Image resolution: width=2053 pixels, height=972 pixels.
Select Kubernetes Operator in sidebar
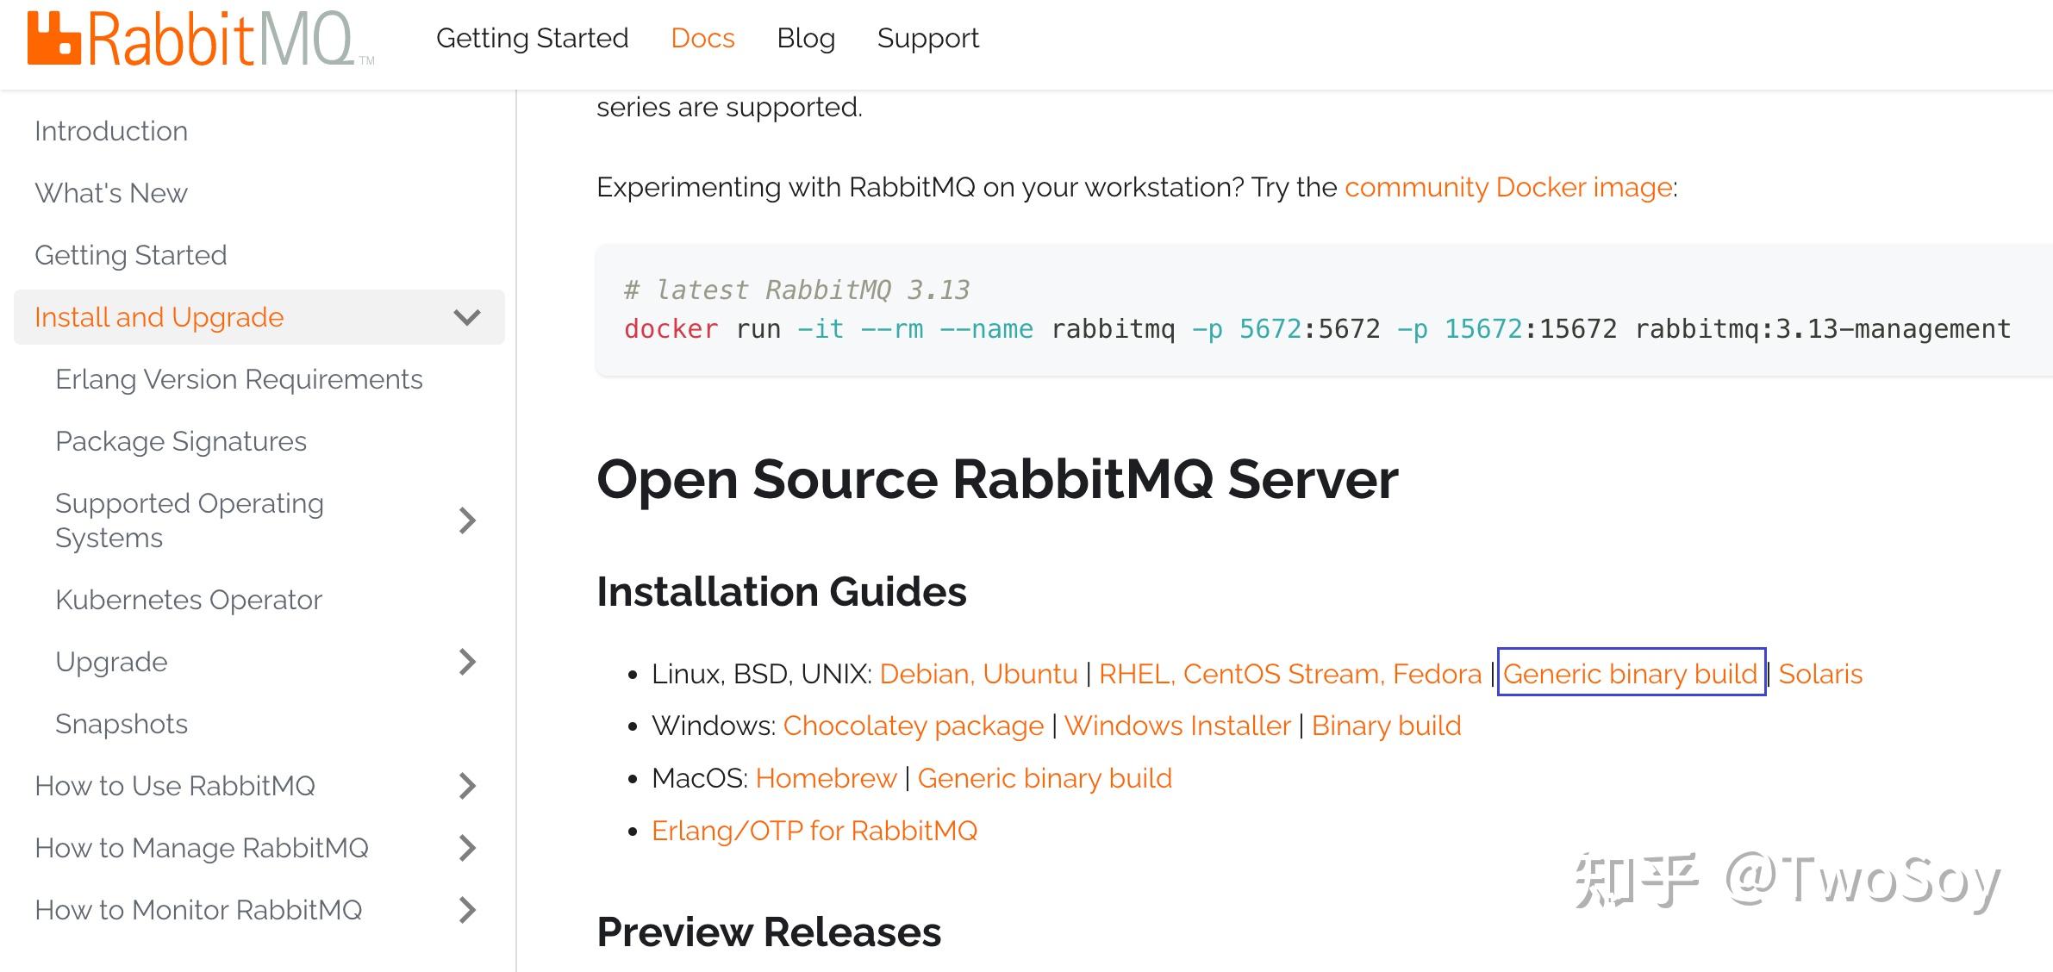tap(189, 600)
